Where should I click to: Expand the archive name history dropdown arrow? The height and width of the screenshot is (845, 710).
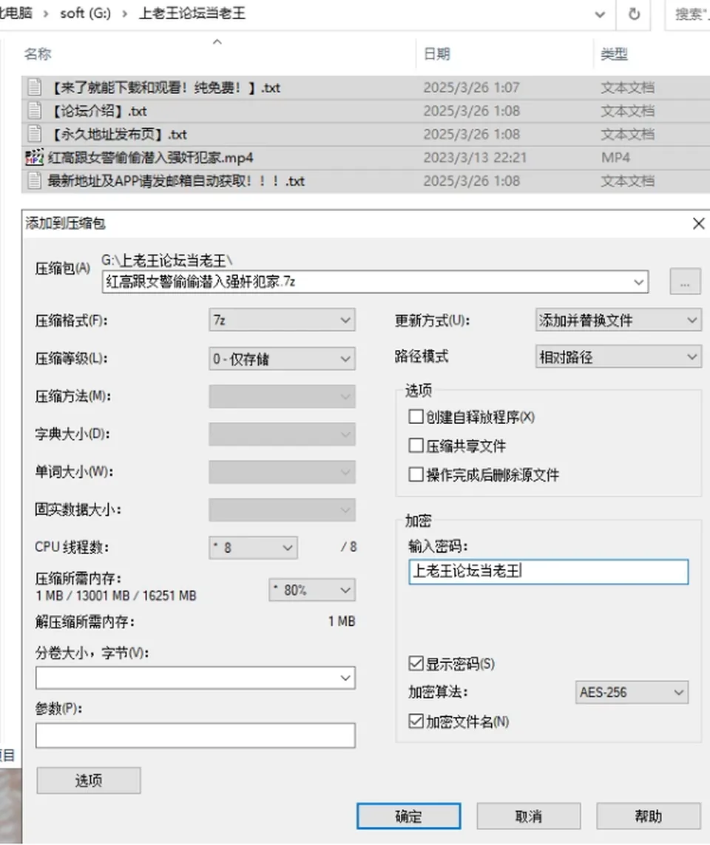[639, 282]
